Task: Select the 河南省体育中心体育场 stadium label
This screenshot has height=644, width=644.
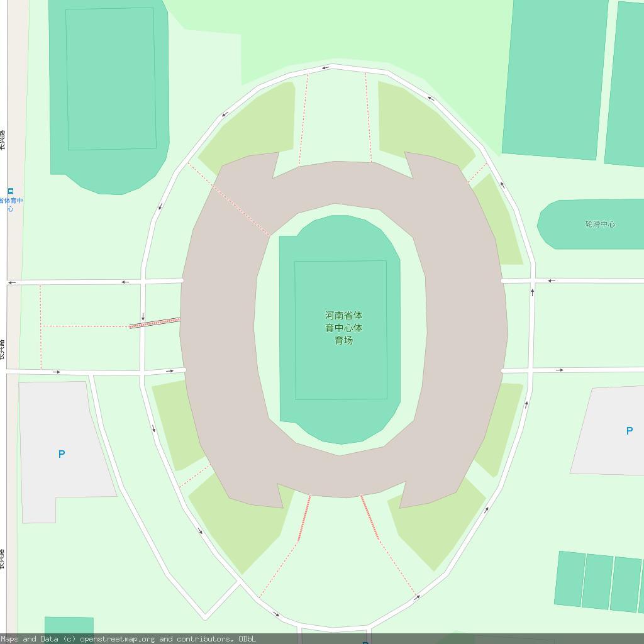Action: click(x=344, y=328)
